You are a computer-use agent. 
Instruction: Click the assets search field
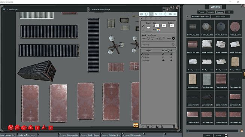click(x=212, y=131)
